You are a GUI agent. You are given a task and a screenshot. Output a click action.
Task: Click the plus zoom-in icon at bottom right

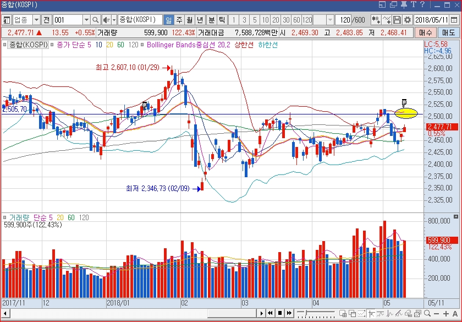(x=446, y=313)
